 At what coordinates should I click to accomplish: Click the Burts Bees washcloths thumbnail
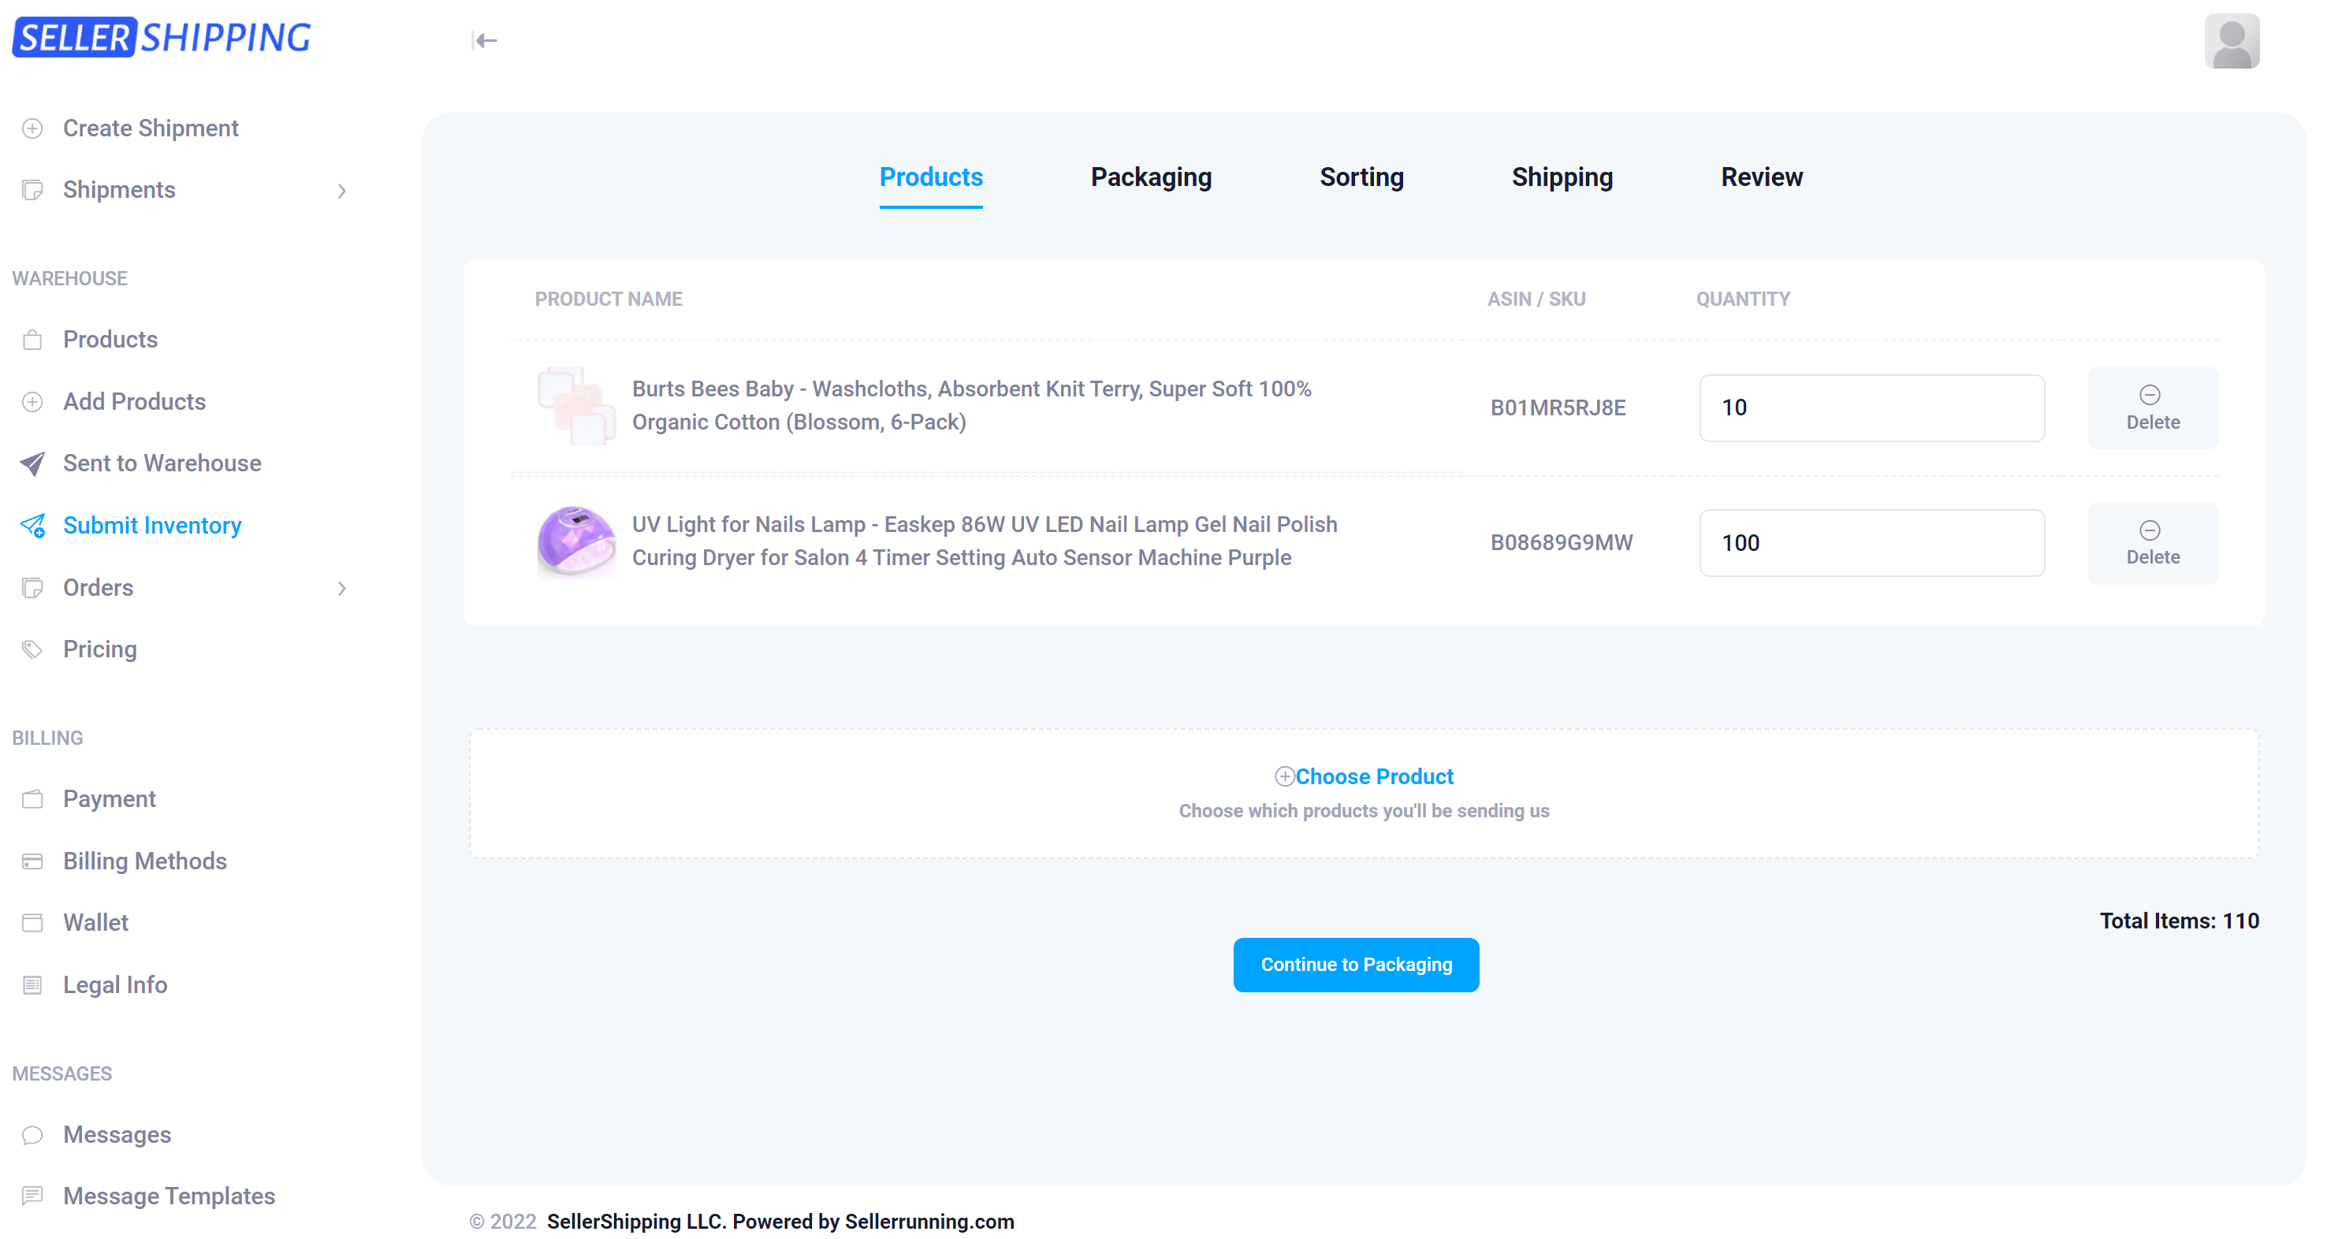(x=576, y=407)
